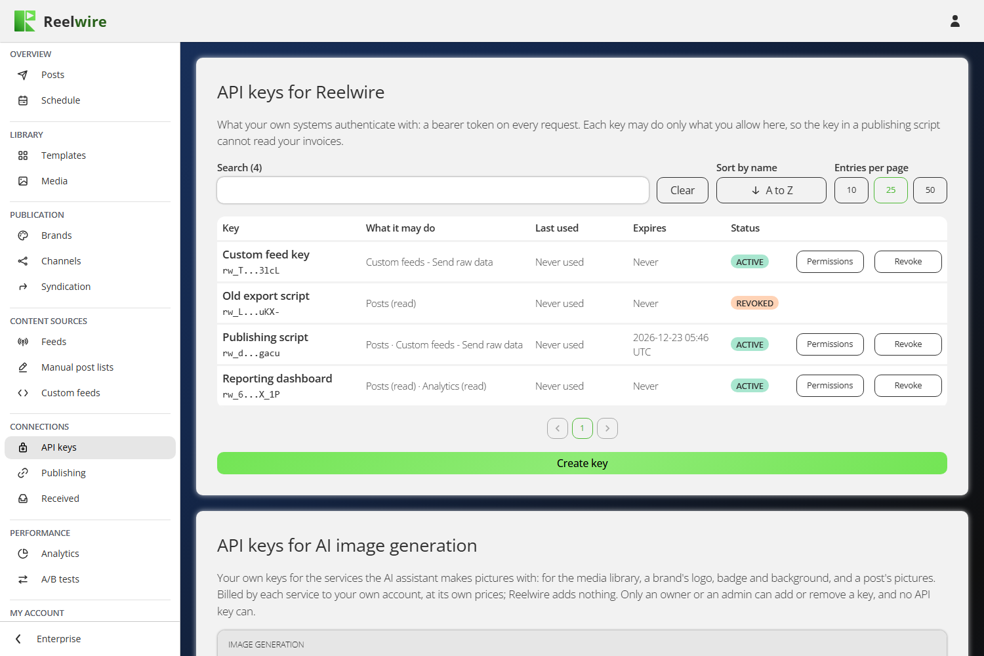Open A/B tests page

pos(90,579)
